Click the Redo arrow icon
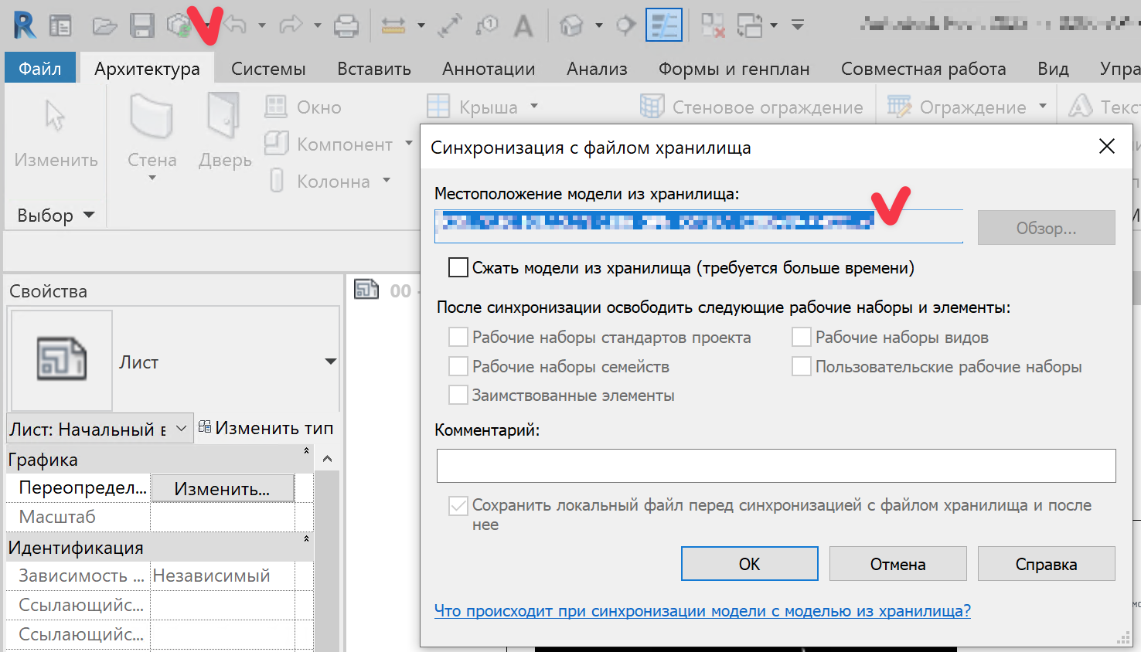The image size is (1141, 652). click(291, 25)
